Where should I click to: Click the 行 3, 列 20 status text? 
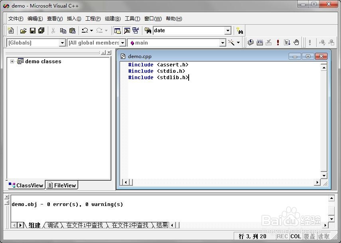click(252, 236)
